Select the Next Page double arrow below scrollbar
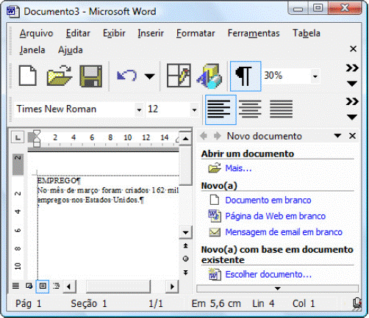369x318 pixels. (185, 272)
